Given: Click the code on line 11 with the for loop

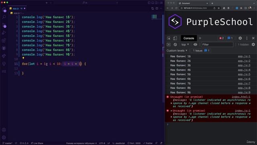Looking at the screenshot, I should point(54,64).
